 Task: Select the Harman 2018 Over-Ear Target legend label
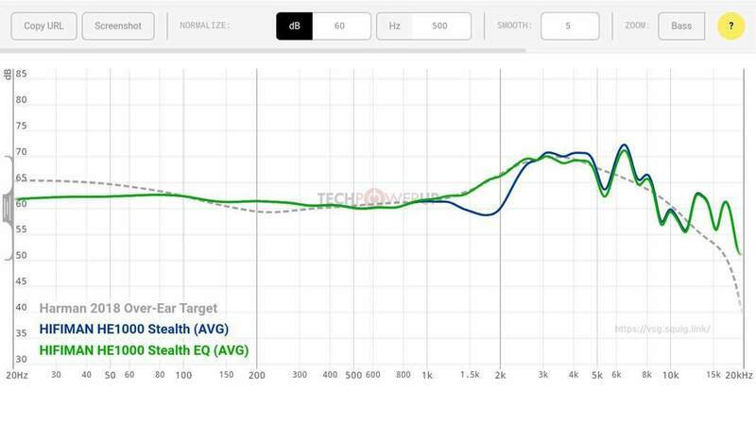pos(129,308)
